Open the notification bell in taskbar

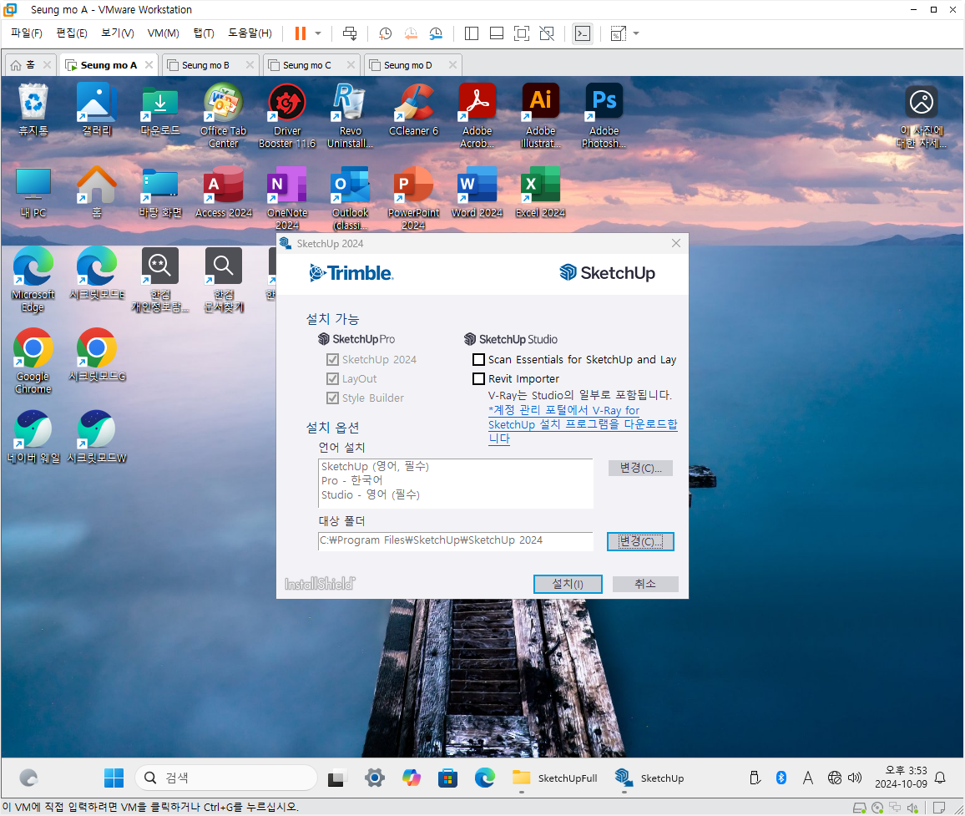coord(940,778)
